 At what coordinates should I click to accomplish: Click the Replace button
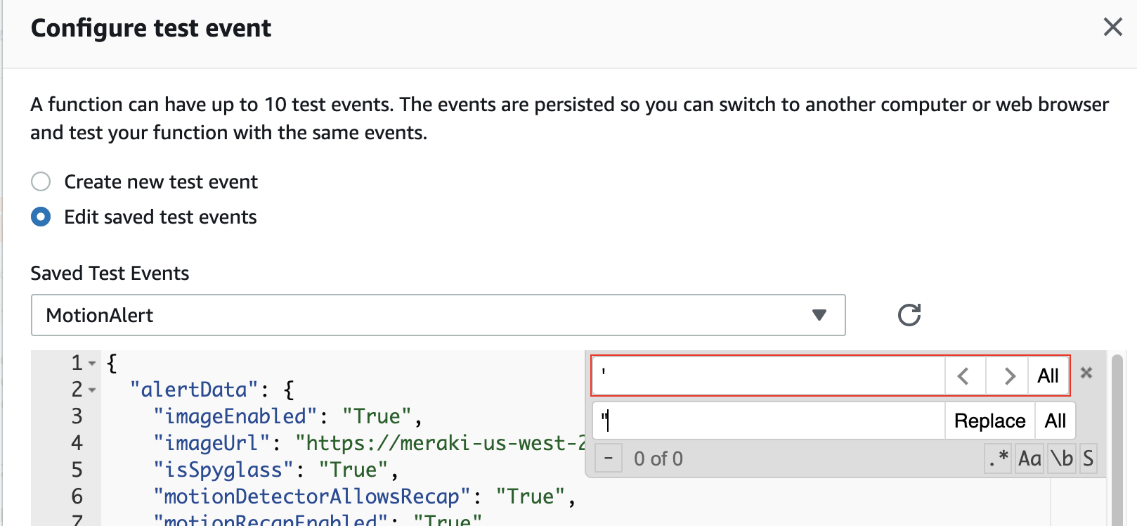(989, 421)
